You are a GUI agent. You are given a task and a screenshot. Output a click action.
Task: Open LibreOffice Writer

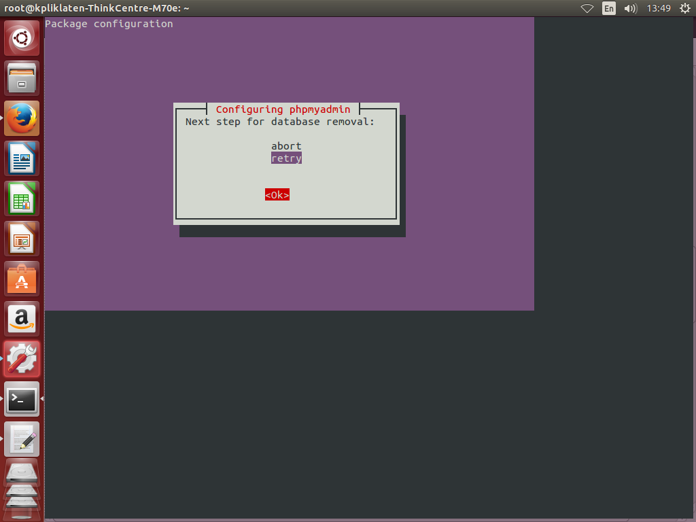pos(22,158)
